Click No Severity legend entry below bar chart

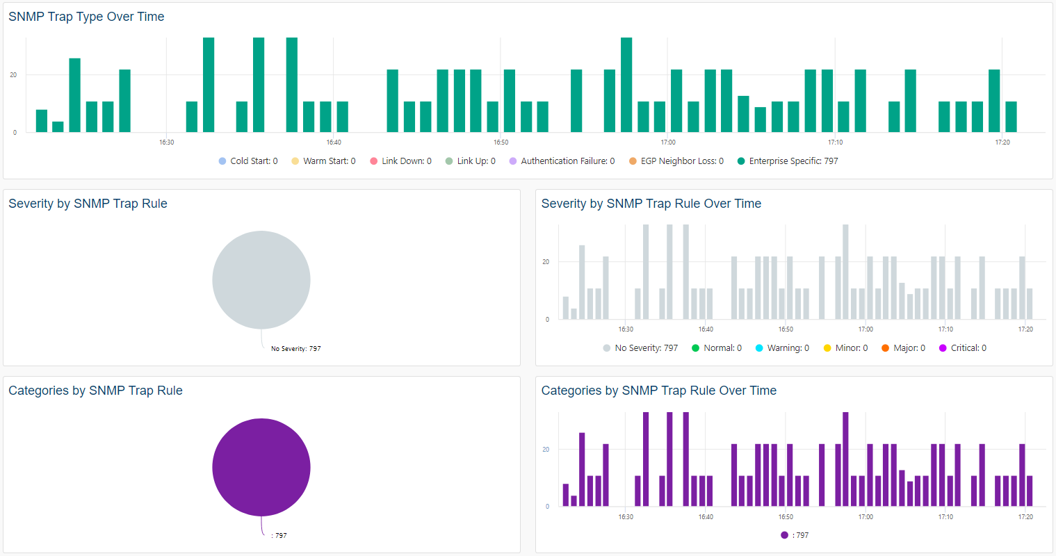640,348
